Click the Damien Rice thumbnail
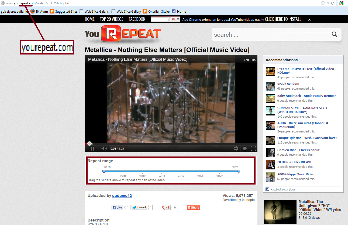Screen dimensions: 348x225 (270, 153)
